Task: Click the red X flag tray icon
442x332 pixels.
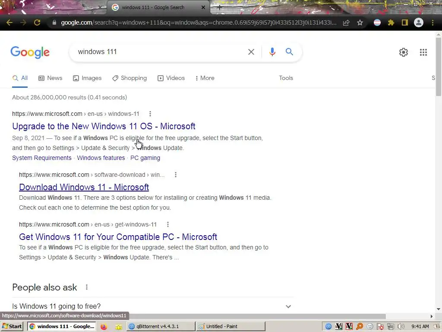Action: click(x=380, y=327)
